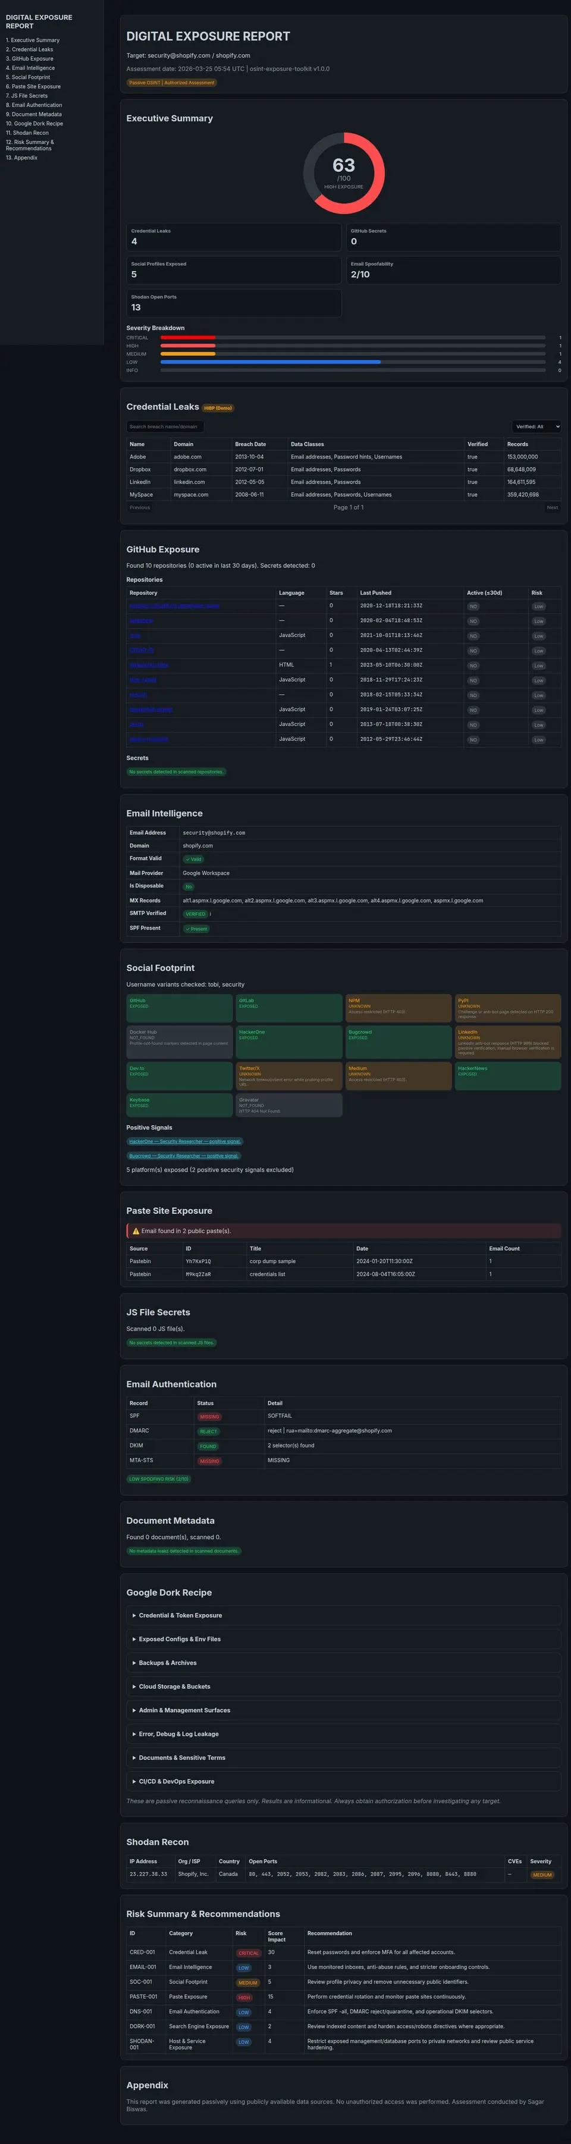Select the GitHub EXPOSED platform card

pos(180,1008)
